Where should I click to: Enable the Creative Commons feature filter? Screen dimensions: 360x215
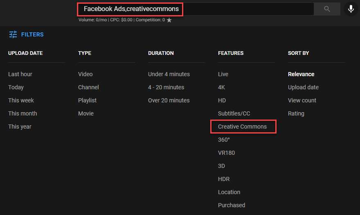click(242, 127)
